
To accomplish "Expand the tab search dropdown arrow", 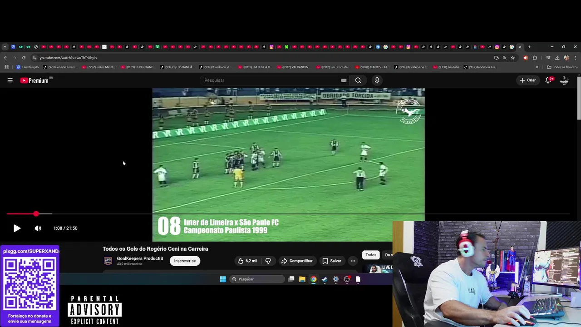I will pos(5,47).
